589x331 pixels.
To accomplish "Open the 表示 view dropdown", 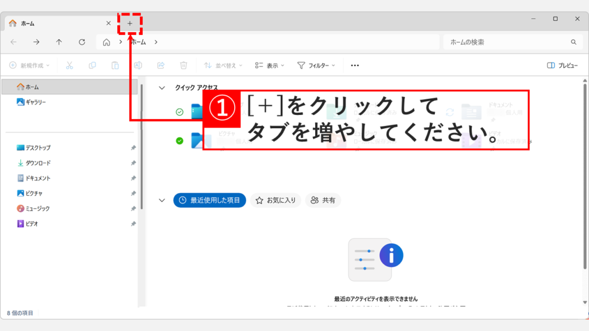I will (269, 66).
